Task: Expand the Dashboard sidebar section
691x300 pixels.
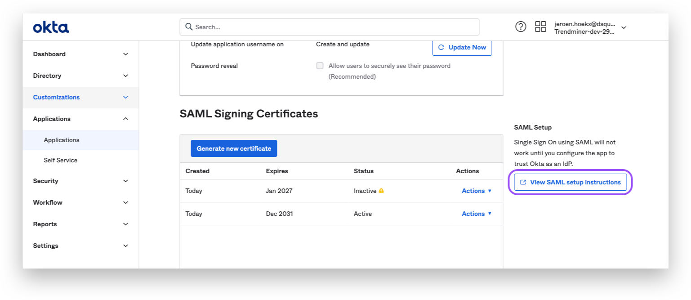Action: click(125, 54)
